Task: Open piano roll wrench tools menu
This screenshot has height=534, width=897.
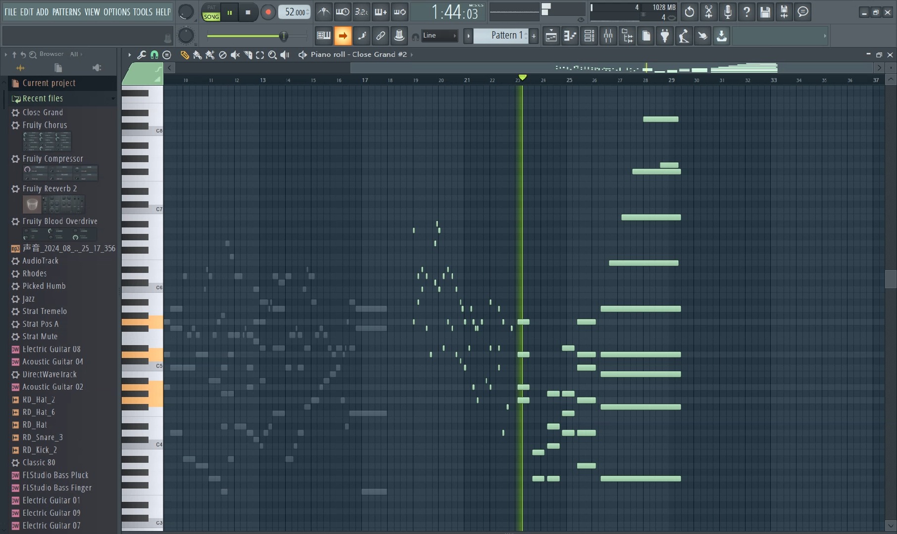Action: click(142, 55)
